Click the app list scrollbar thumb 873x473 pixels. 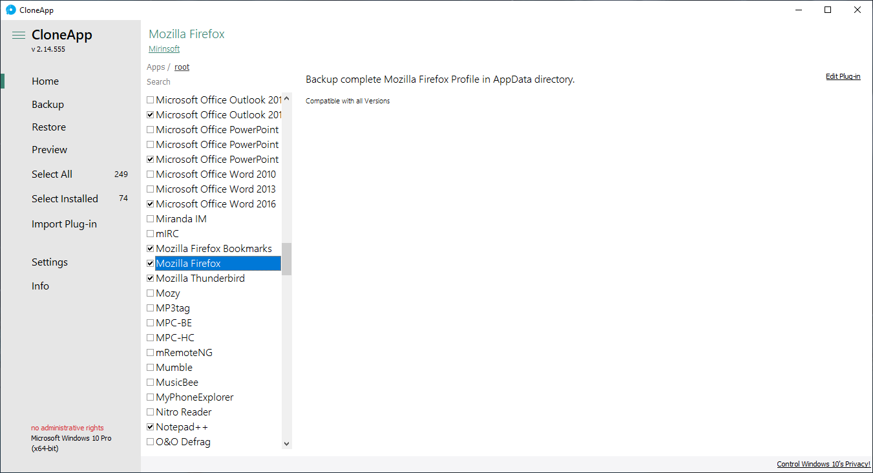[287, 259]
